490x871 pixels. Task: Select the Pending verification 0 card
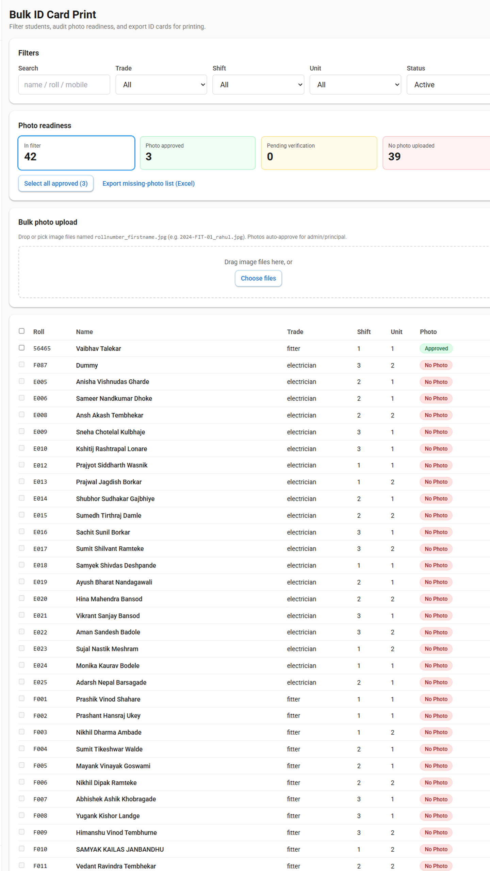click(319, 153)
